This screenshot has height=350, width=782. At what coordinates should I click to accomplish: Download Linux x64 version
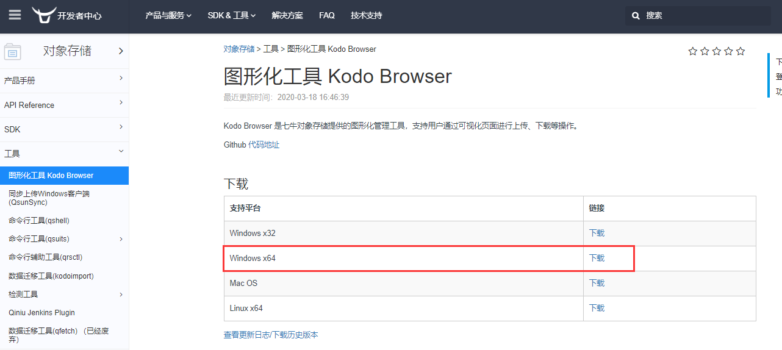pyautogui.click(x=597, y=308)
